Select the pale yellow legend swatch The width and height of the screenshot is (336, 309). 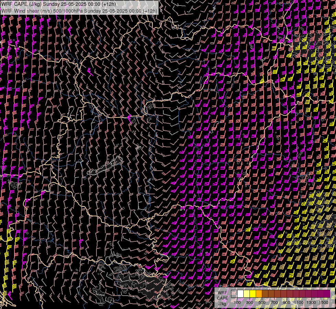(247, 294)
